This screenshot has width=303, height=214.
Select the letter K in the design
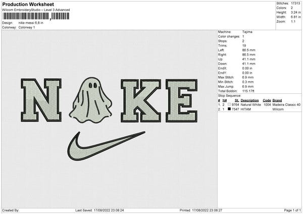(x=141, y=100)
